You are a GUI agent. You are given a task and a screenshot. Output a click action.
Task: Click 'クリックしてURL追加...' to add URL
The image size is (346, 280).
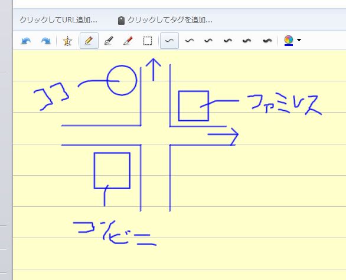pos(58,20)
